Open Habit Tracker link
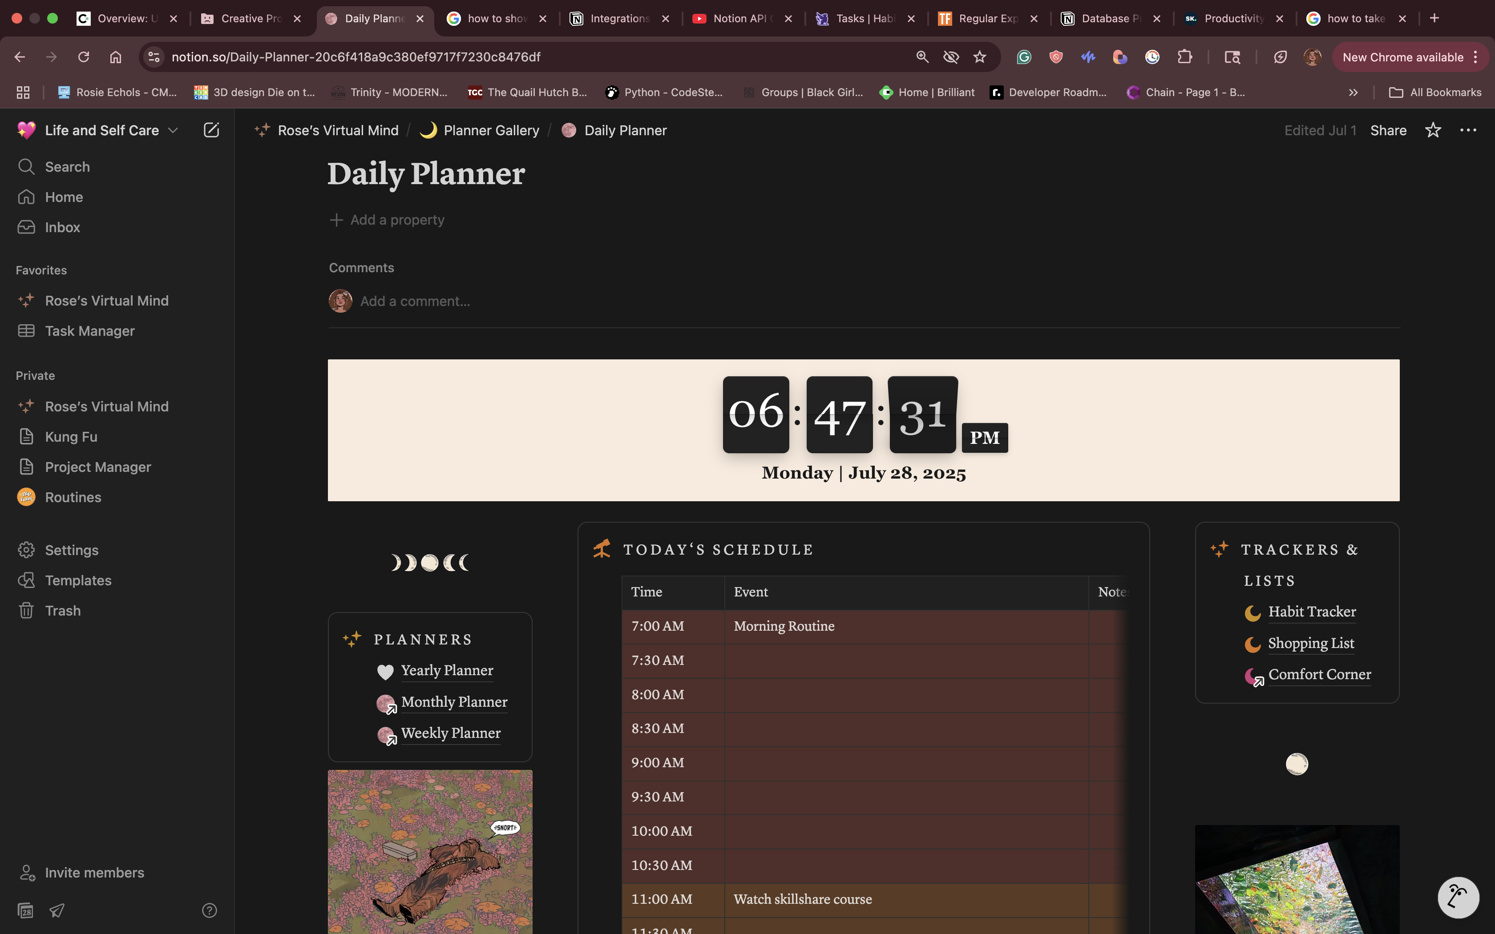The image size is (1495, 934). [x=1312, y=612]
